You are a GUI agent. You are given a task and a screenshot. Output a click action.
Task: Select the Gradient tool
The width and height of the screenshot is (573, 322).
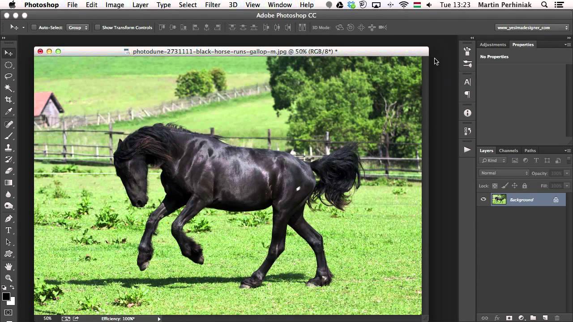click(x=9, y=182)
